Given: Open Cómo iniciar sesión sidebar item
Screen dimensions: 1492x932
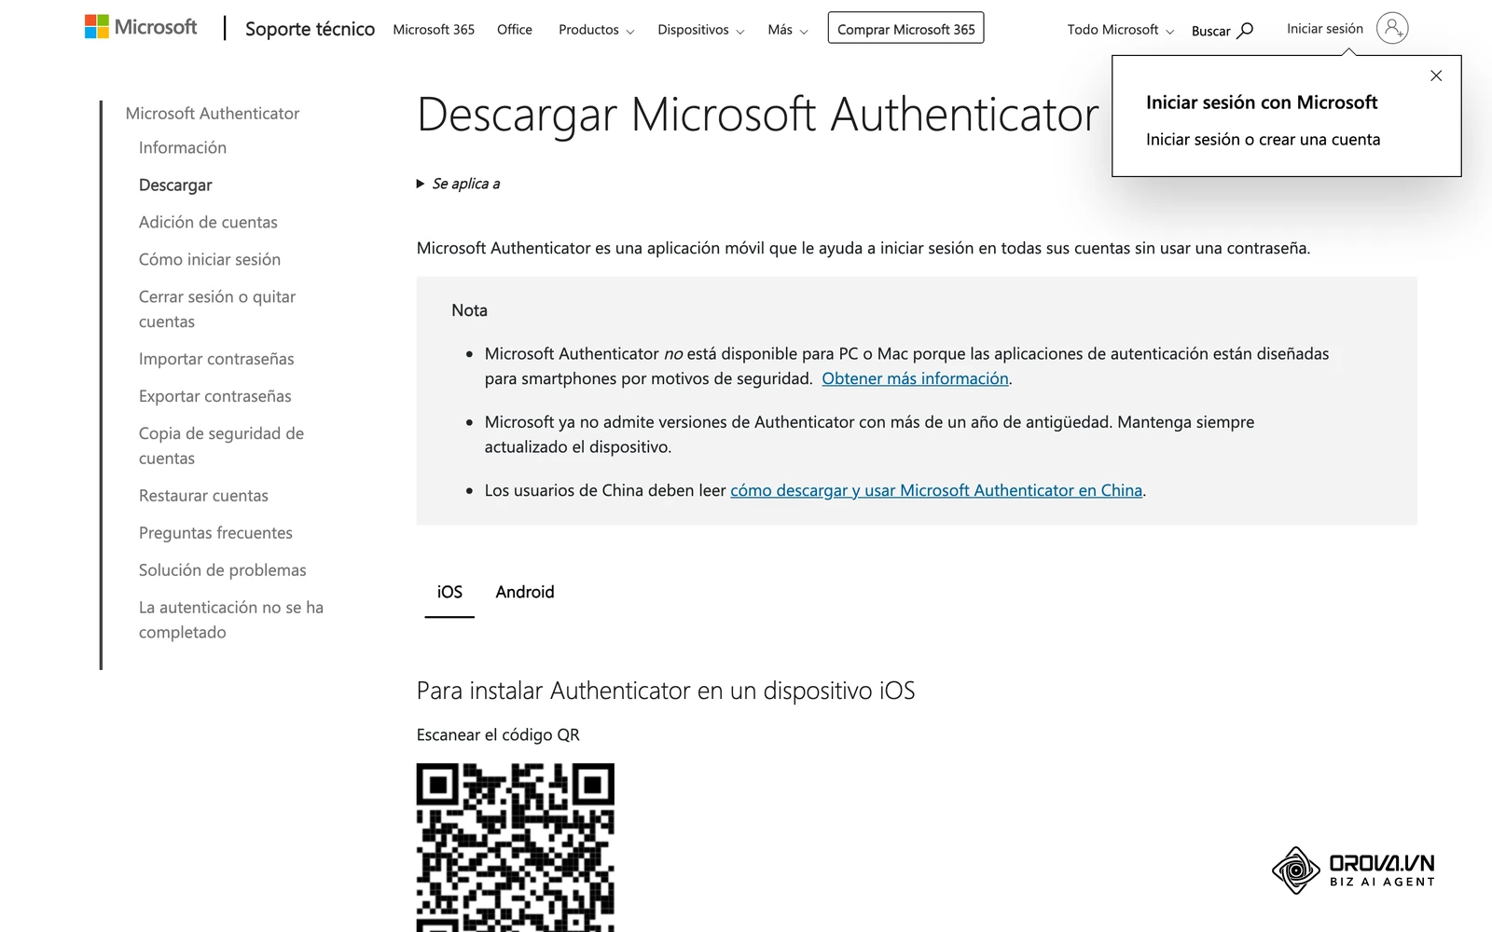Looking at the screenshot, I should pyautogui.click(x=210, y=259).
